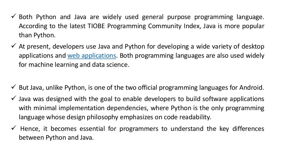Click the sentence "than Python."
The height and width of the screenshot is (159, 283).
pos(37,35)
